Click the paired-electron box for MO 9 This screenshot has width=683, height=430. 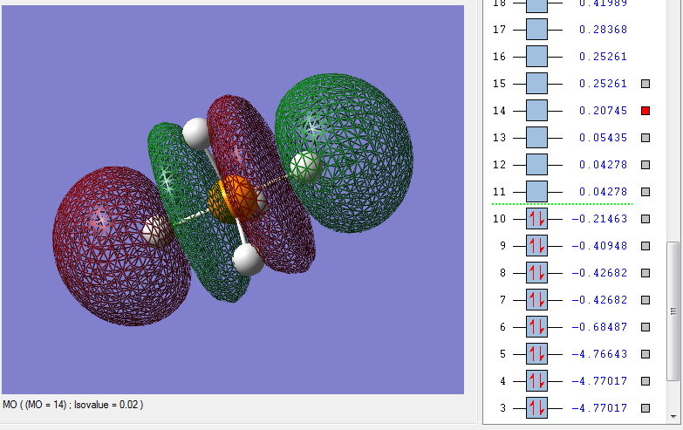coord(536,246)
